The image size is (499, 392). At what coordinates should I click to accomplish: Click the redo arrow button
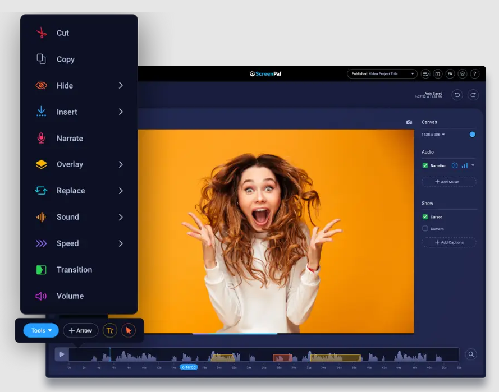pos(474,95)
